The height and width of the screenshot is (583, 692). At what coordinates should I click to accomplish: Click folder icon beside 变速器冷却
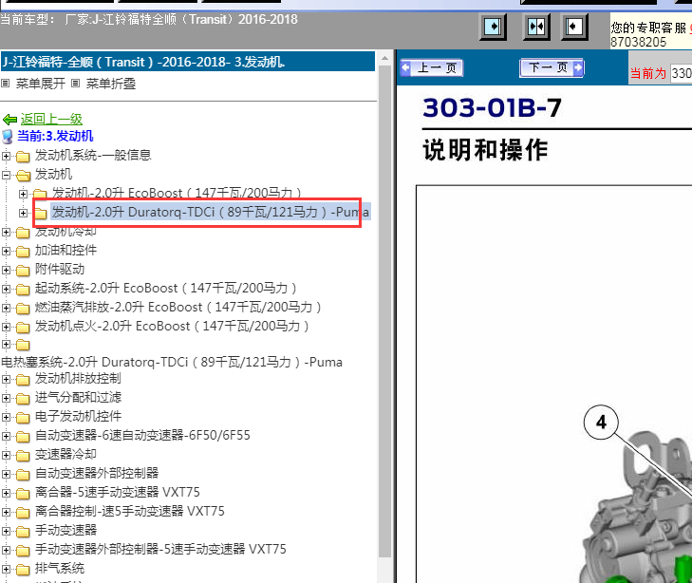click(x=23, y=456)
